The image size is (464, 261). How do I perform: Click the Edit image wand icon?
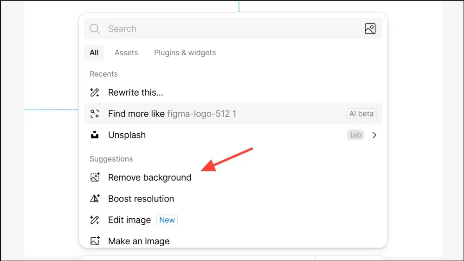[x=95, y=220]
